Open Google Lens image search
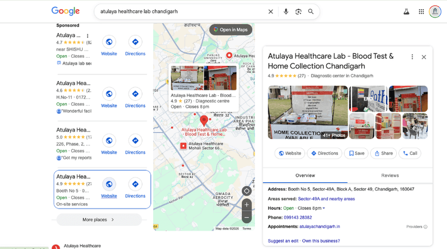 298,11
